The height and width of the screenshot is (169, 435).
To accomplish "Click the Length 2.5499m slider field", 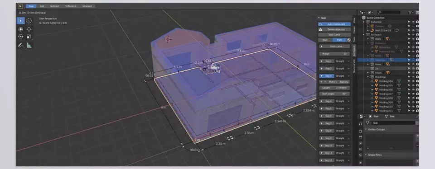I will tap(334, 88).
